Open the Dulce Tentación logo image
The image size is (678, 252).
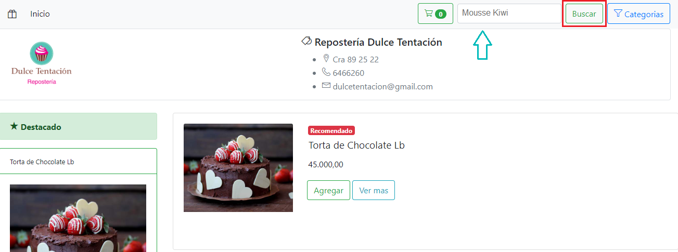click(x=42, y=64)
